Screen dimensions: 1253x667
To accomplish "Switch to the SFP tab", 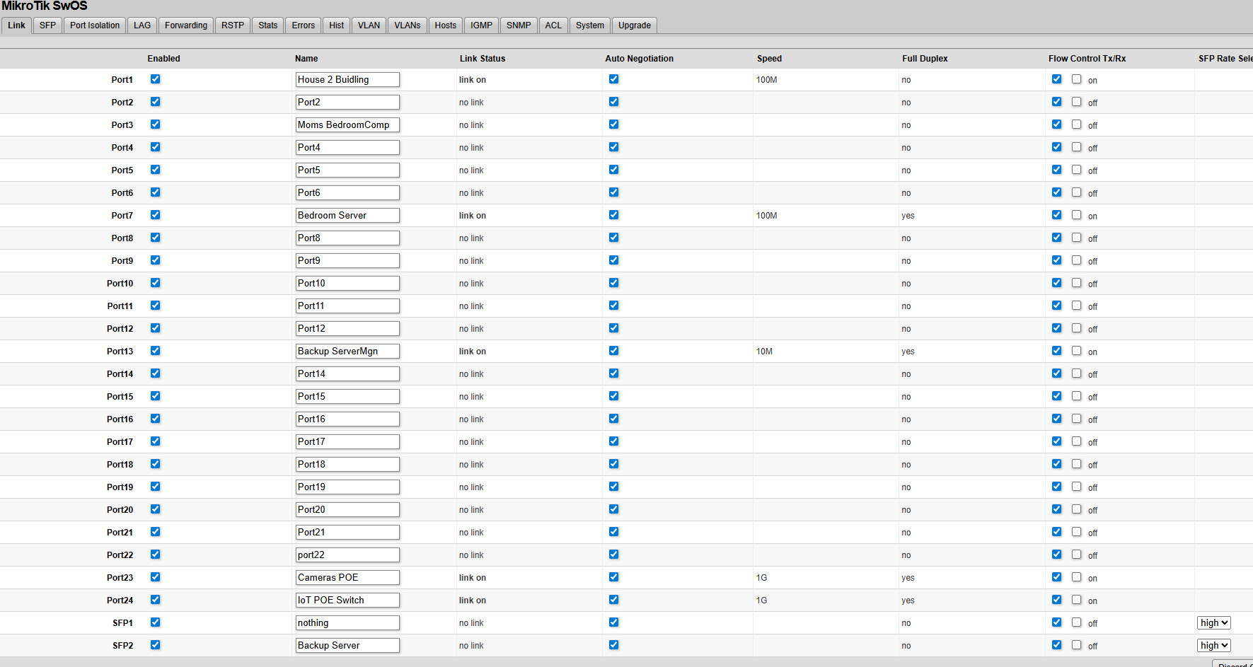I will (x=47, y=25).
